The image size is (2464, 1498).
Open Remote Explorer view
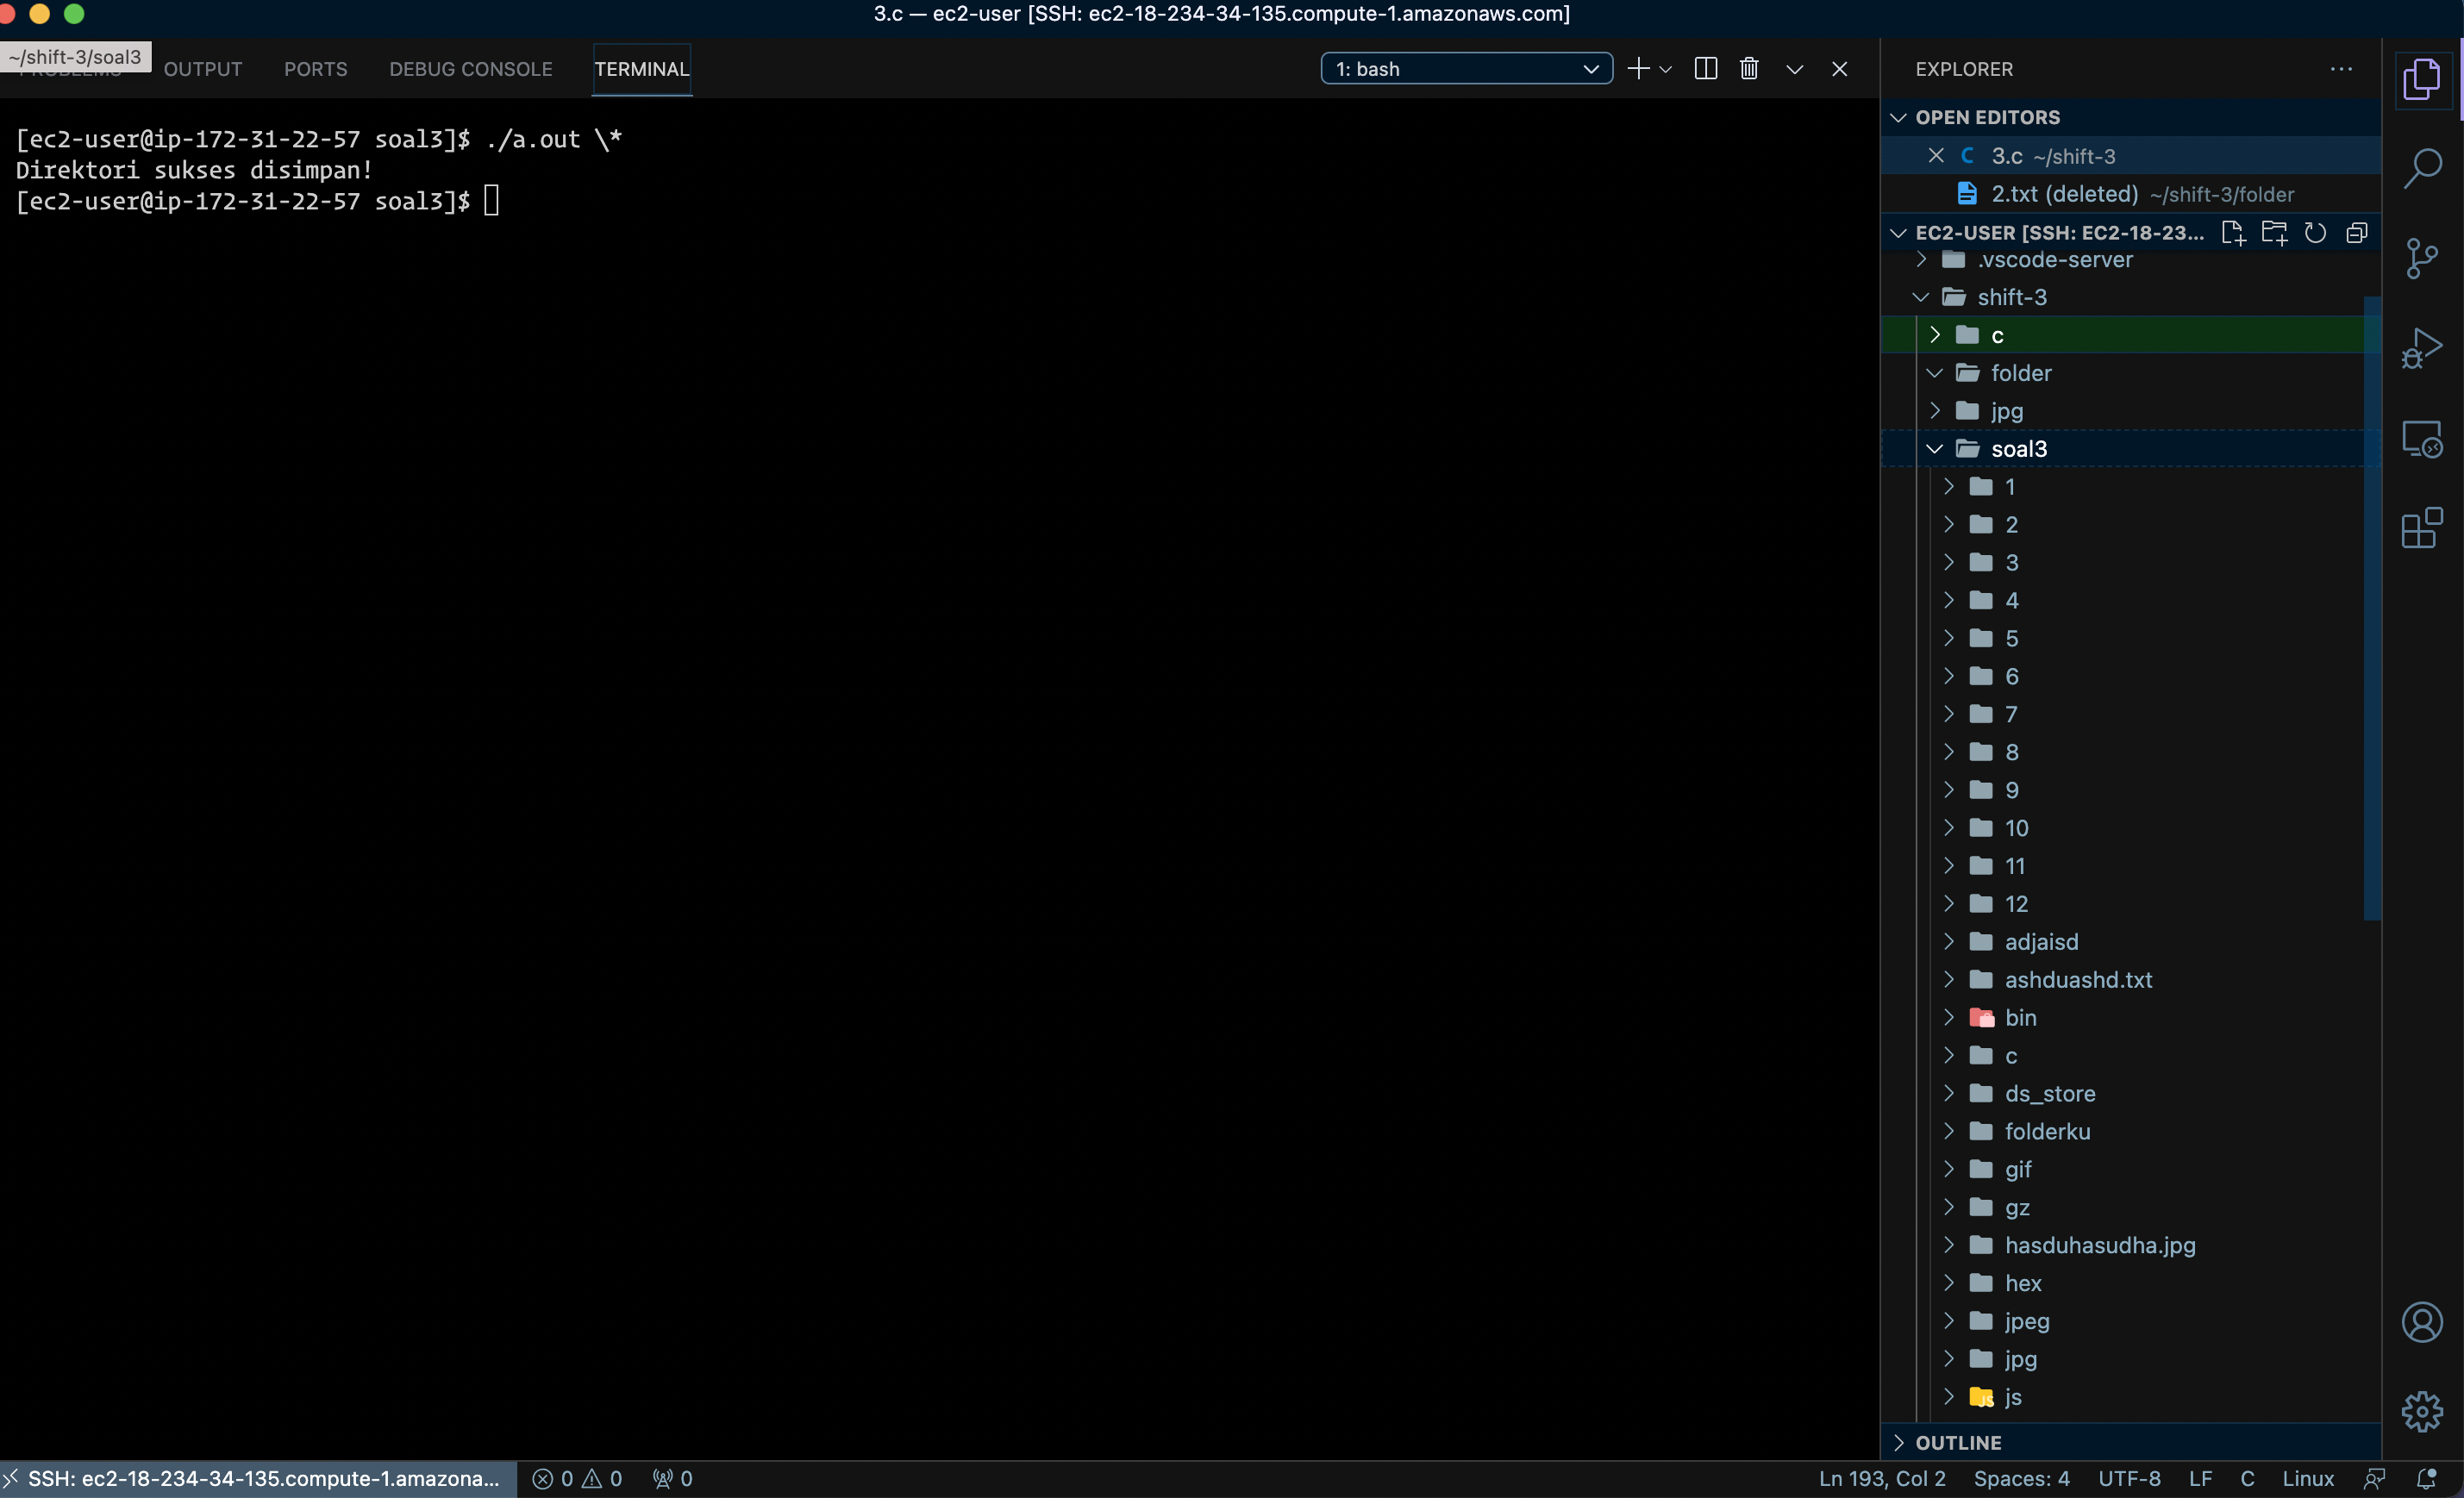click(x=2421, y=438)
